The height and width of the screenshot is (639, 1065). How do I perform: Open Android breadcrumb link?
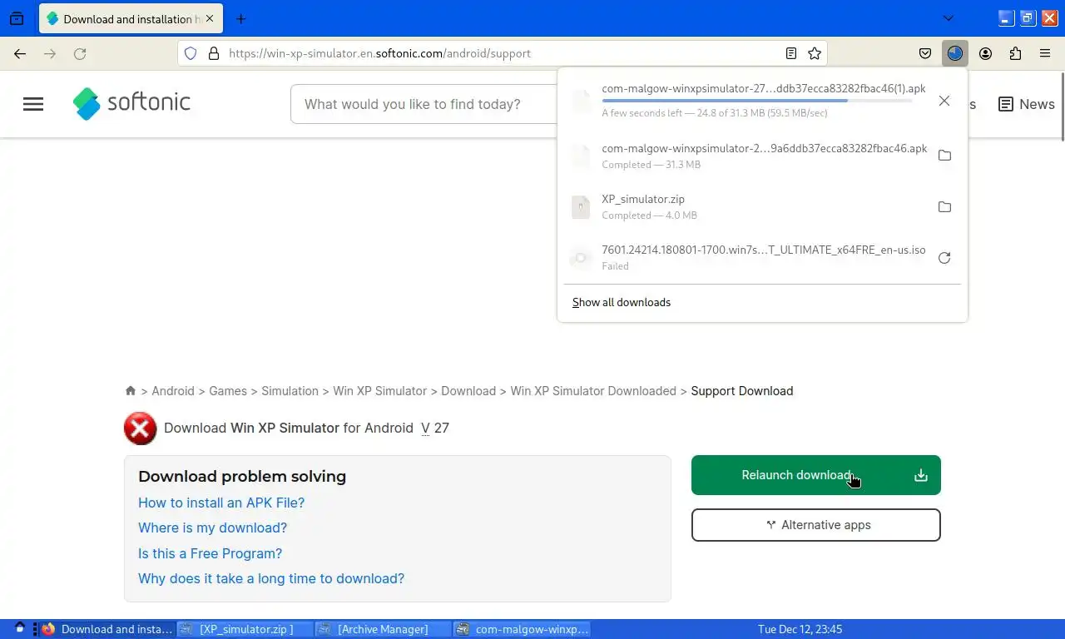coord(172,391)
